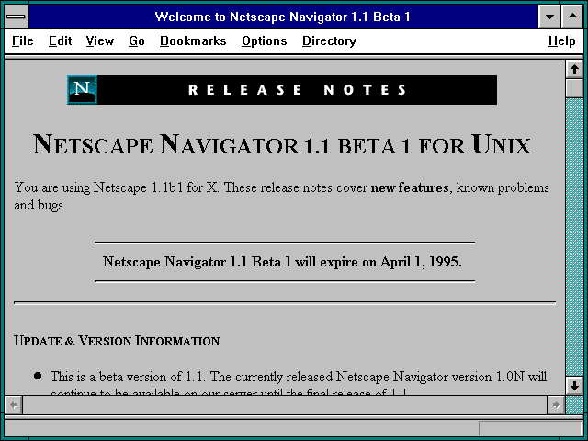Image resolution: width=588 pixels, height=441 pixels.
Task: Open the Bookmarks menu
Action: tap(193, 40)
